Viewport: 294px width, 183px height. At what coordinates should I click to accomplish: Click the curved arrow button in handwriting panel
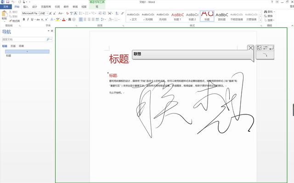pyautogui.click(x=265, y=55)
